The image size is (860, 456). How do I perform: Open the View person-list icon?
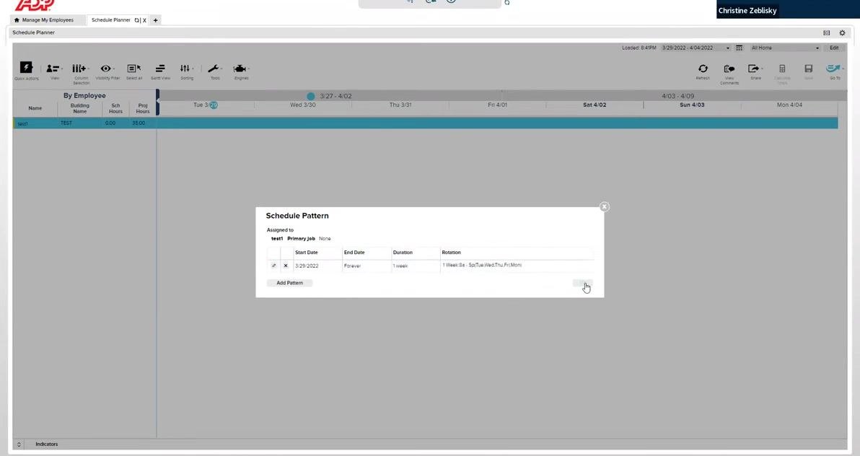pos(53,69)
